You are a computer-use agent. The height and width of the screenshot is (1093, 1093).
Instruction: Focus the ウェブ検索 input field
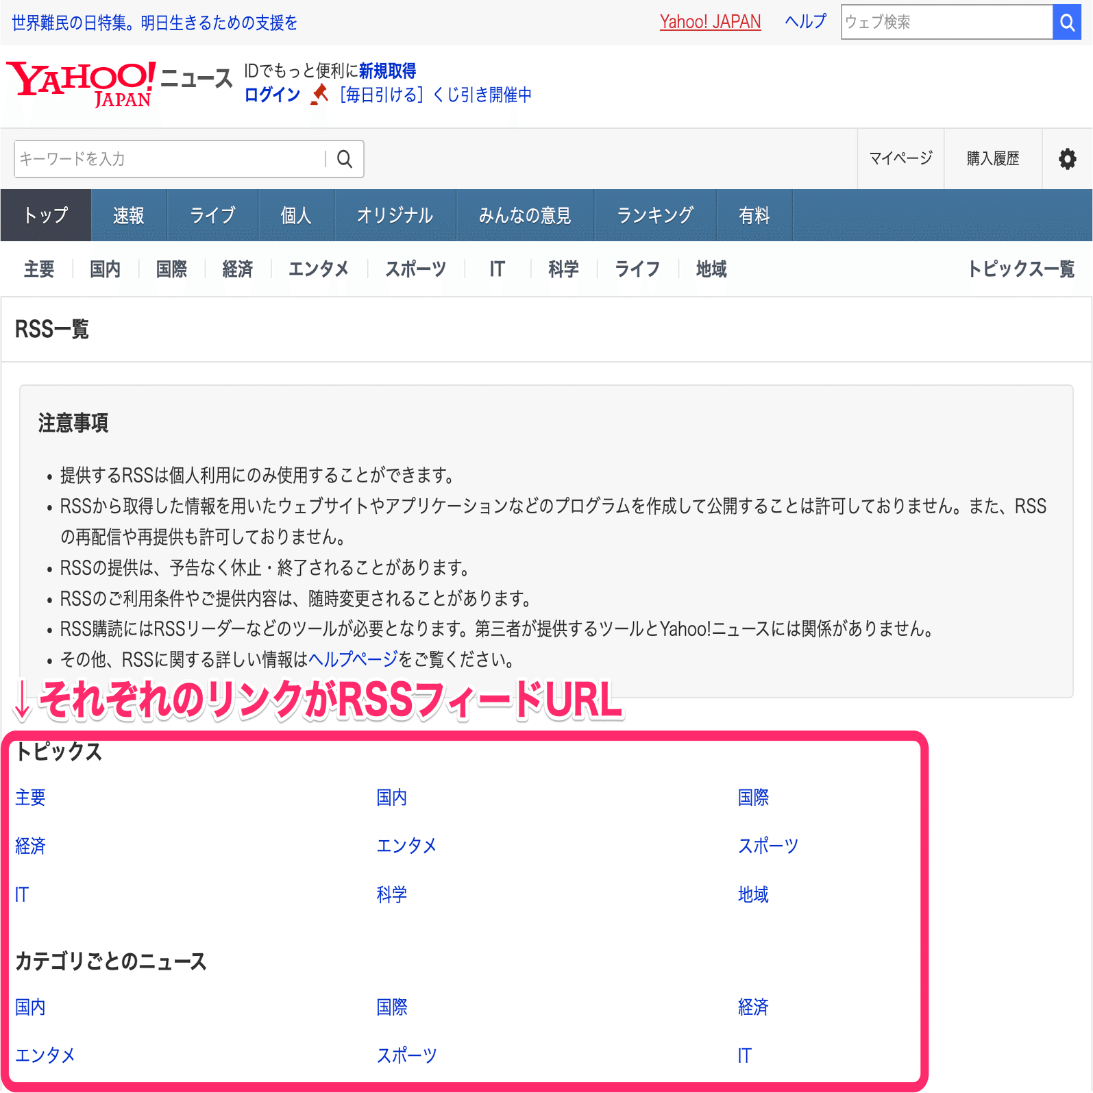tap(946, 23)
